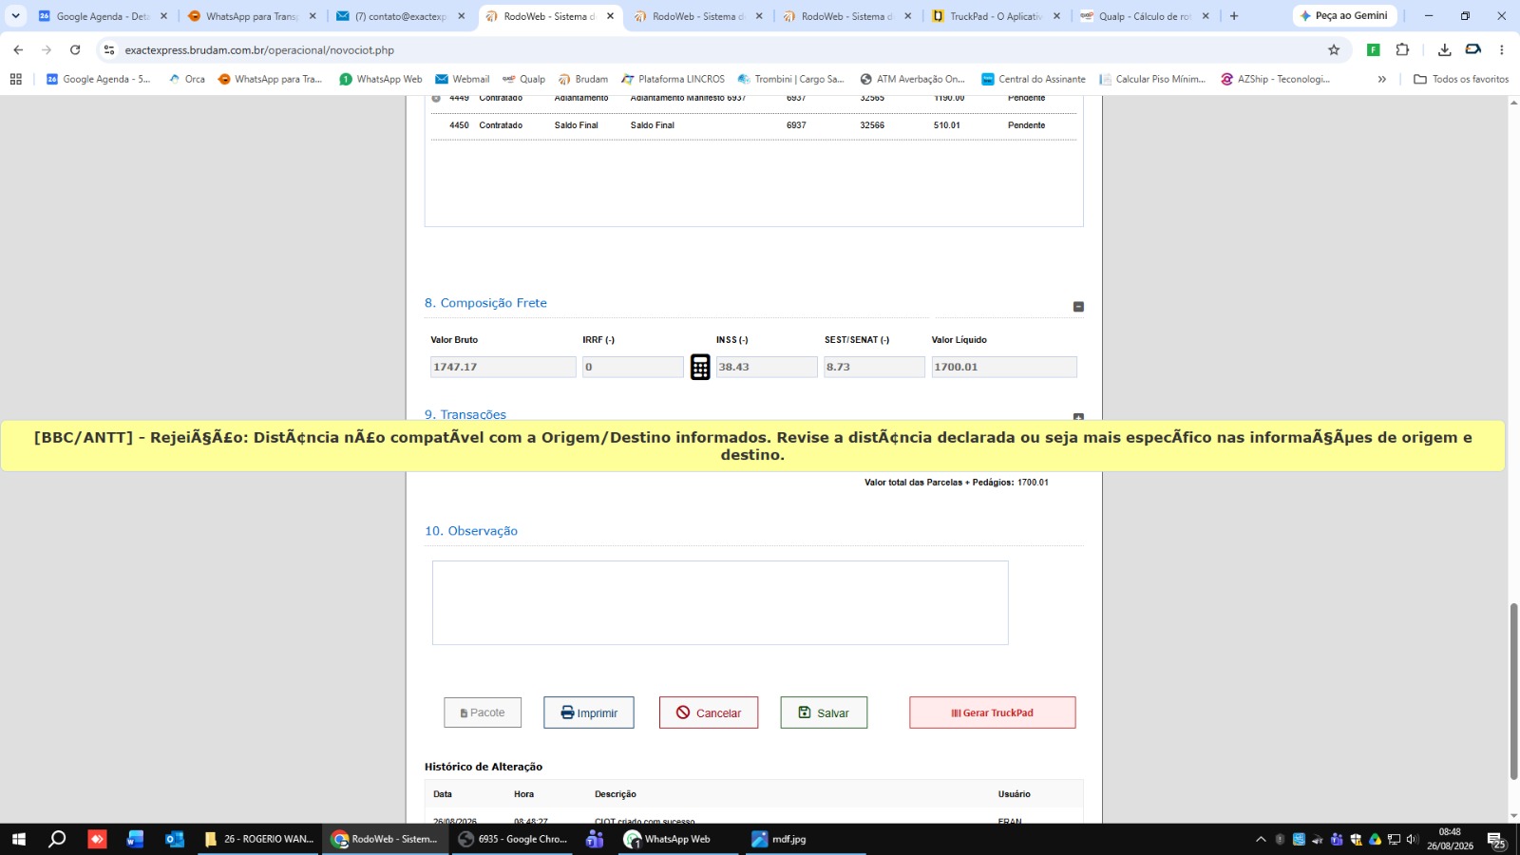
Task: Open Central do Assinante bookmark
Action: (1034, 79)
